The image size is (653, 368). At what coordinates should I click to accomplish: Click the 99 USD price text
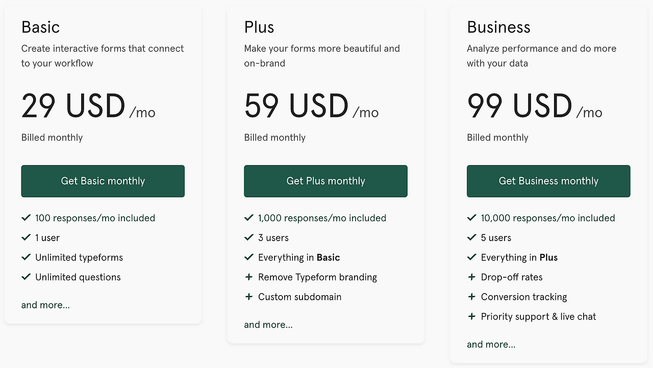(519, 106)
